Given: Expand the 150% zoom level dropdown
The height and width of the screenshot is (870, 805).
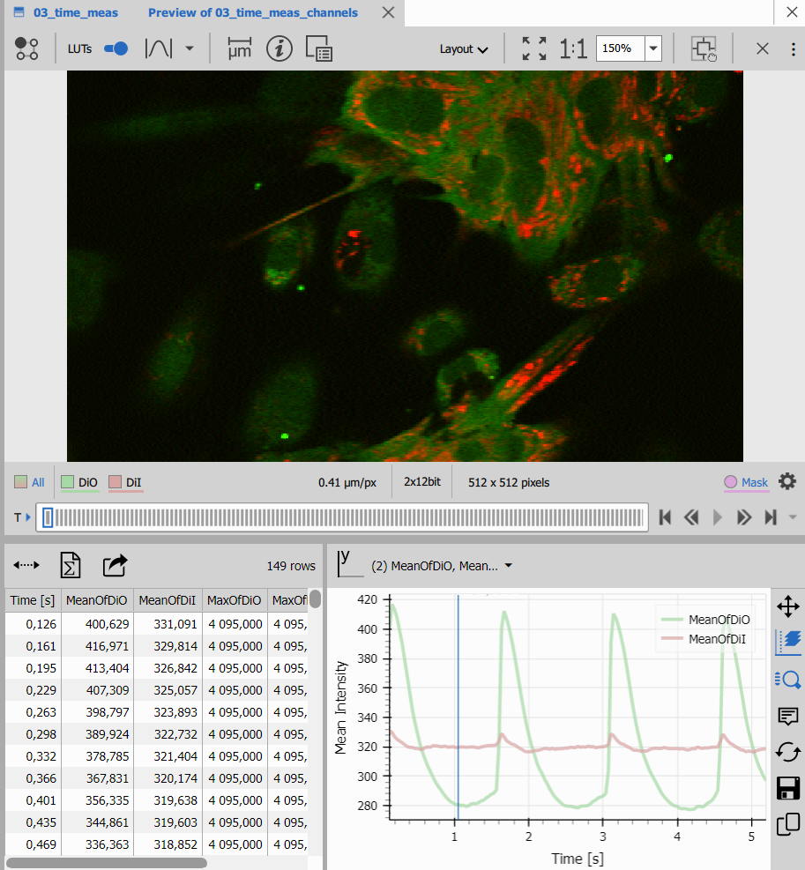Looking at the screenshot, I should (653, 48).
